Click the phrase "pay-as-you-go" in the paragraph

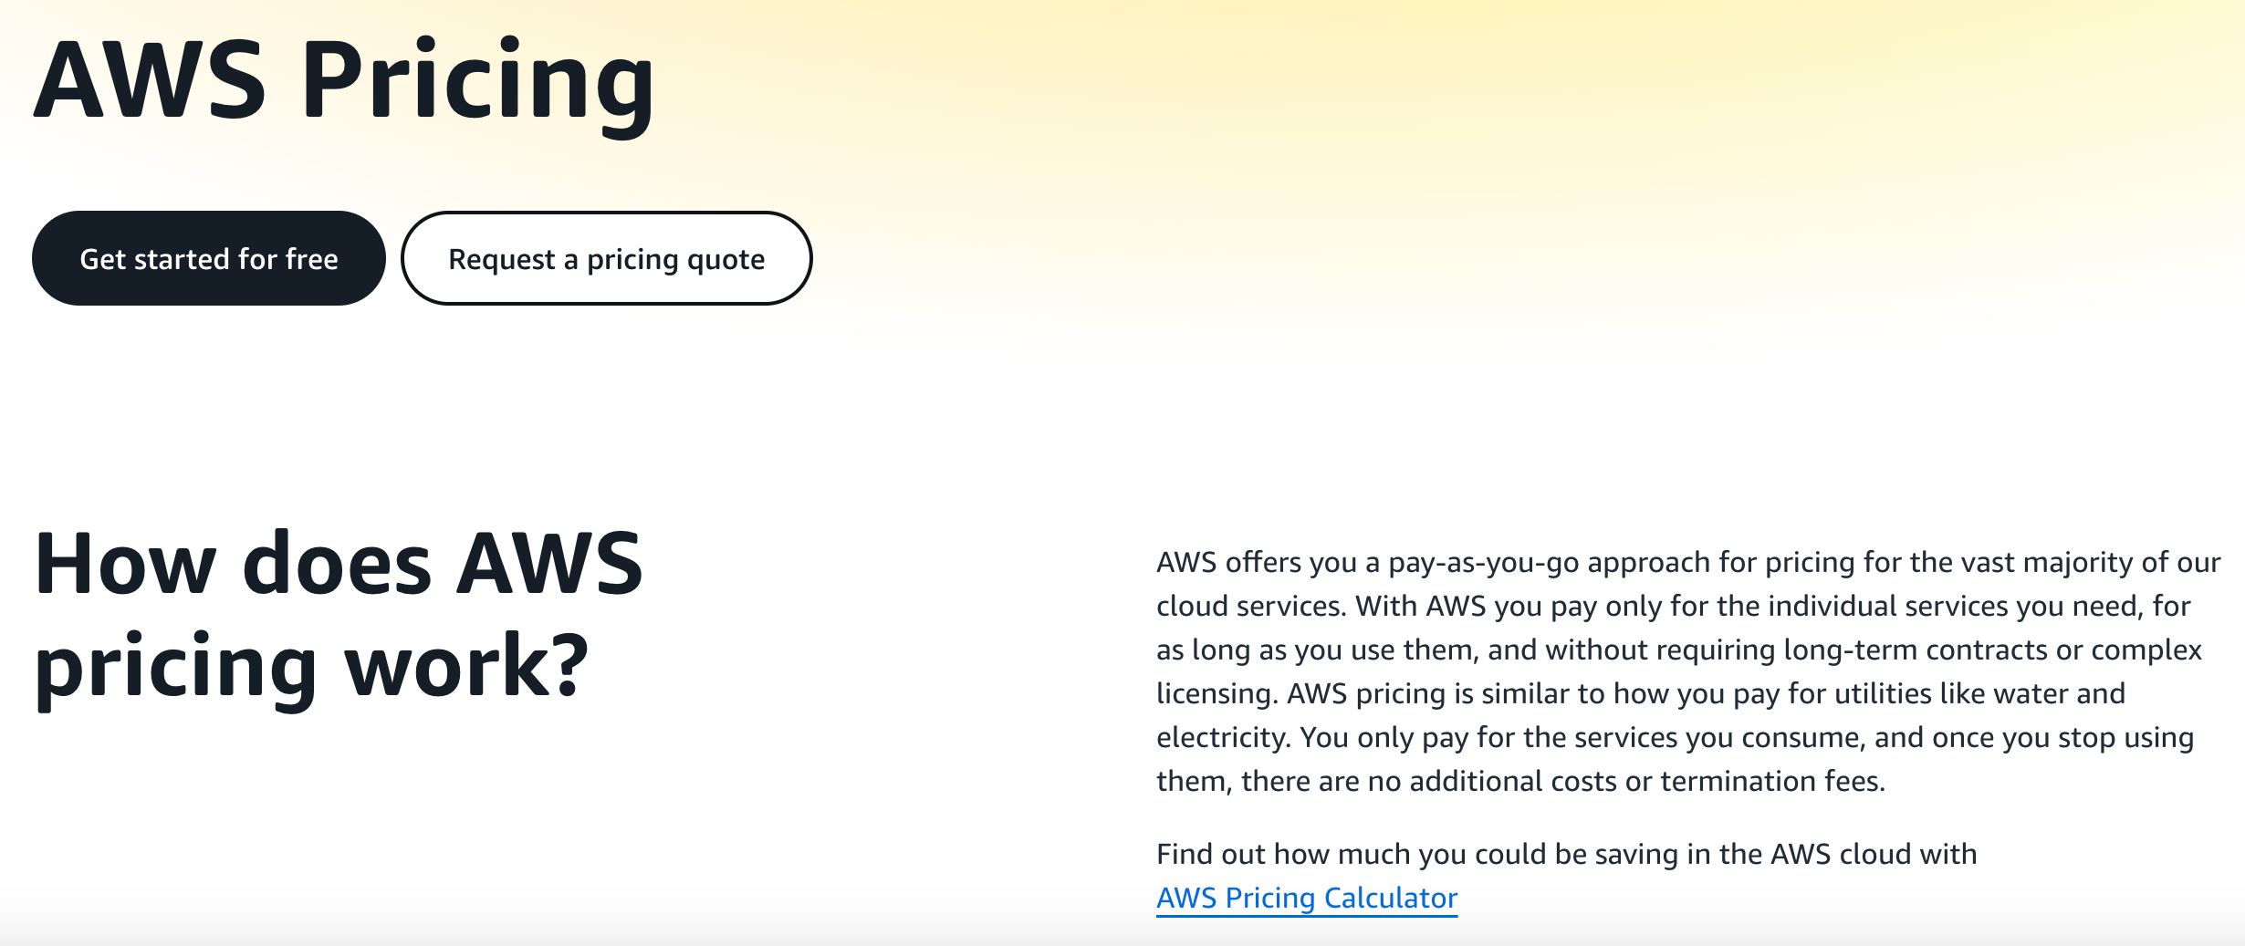pos(1483,563)
